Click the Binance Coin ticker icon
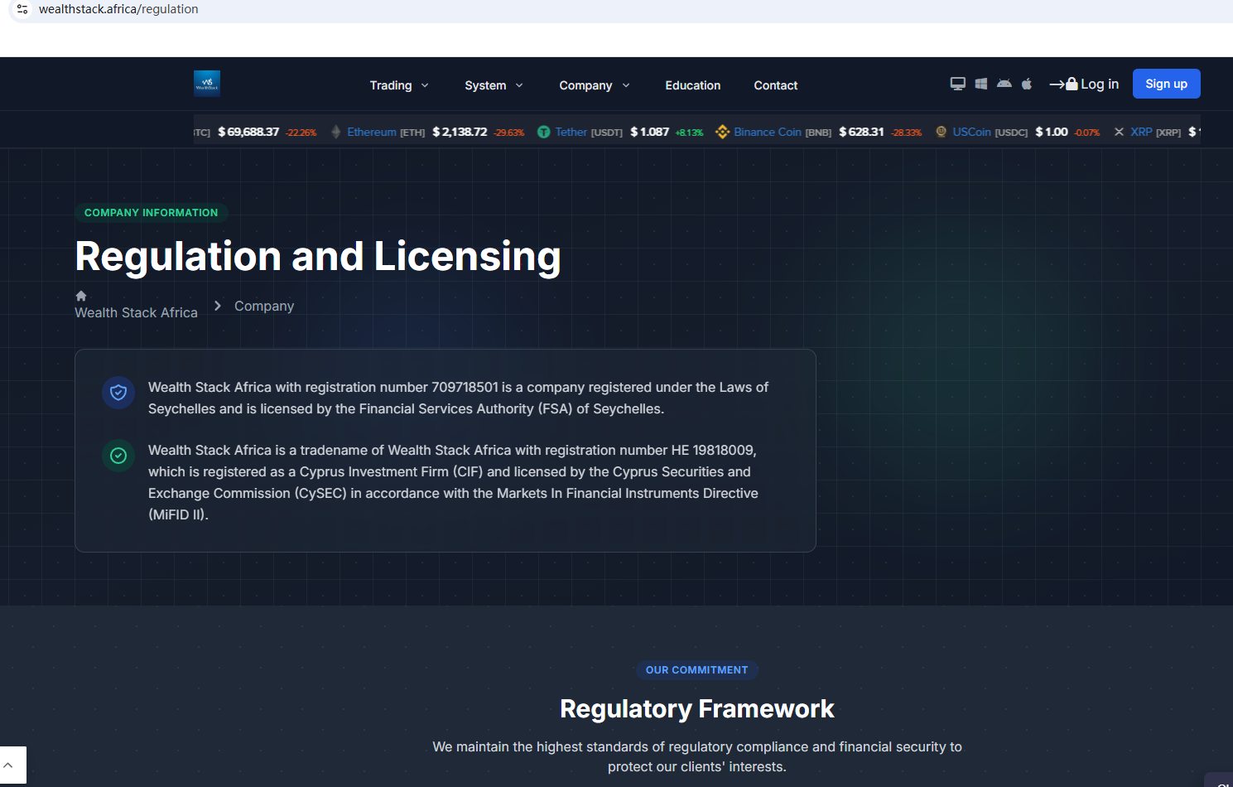 pos(722,132)
